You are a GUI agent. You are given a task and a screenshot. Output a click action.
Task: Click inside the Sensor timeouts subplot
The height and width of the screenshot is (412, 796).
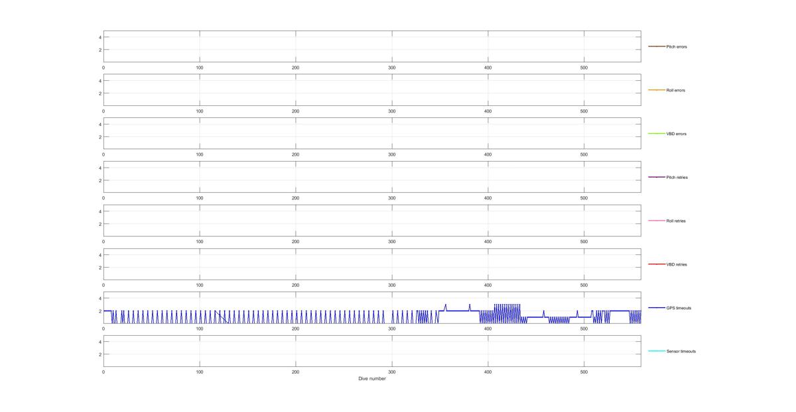click(x=372, y=351)
